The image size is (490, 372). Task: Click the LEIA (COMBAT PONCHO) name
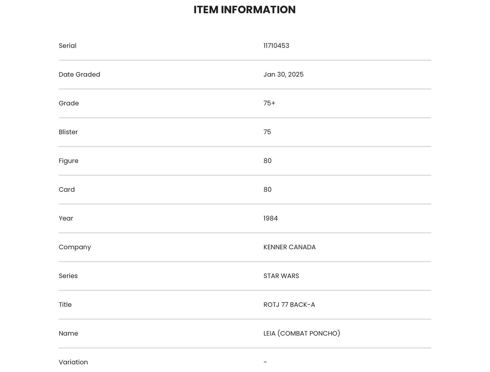click(x=302, y=333)
